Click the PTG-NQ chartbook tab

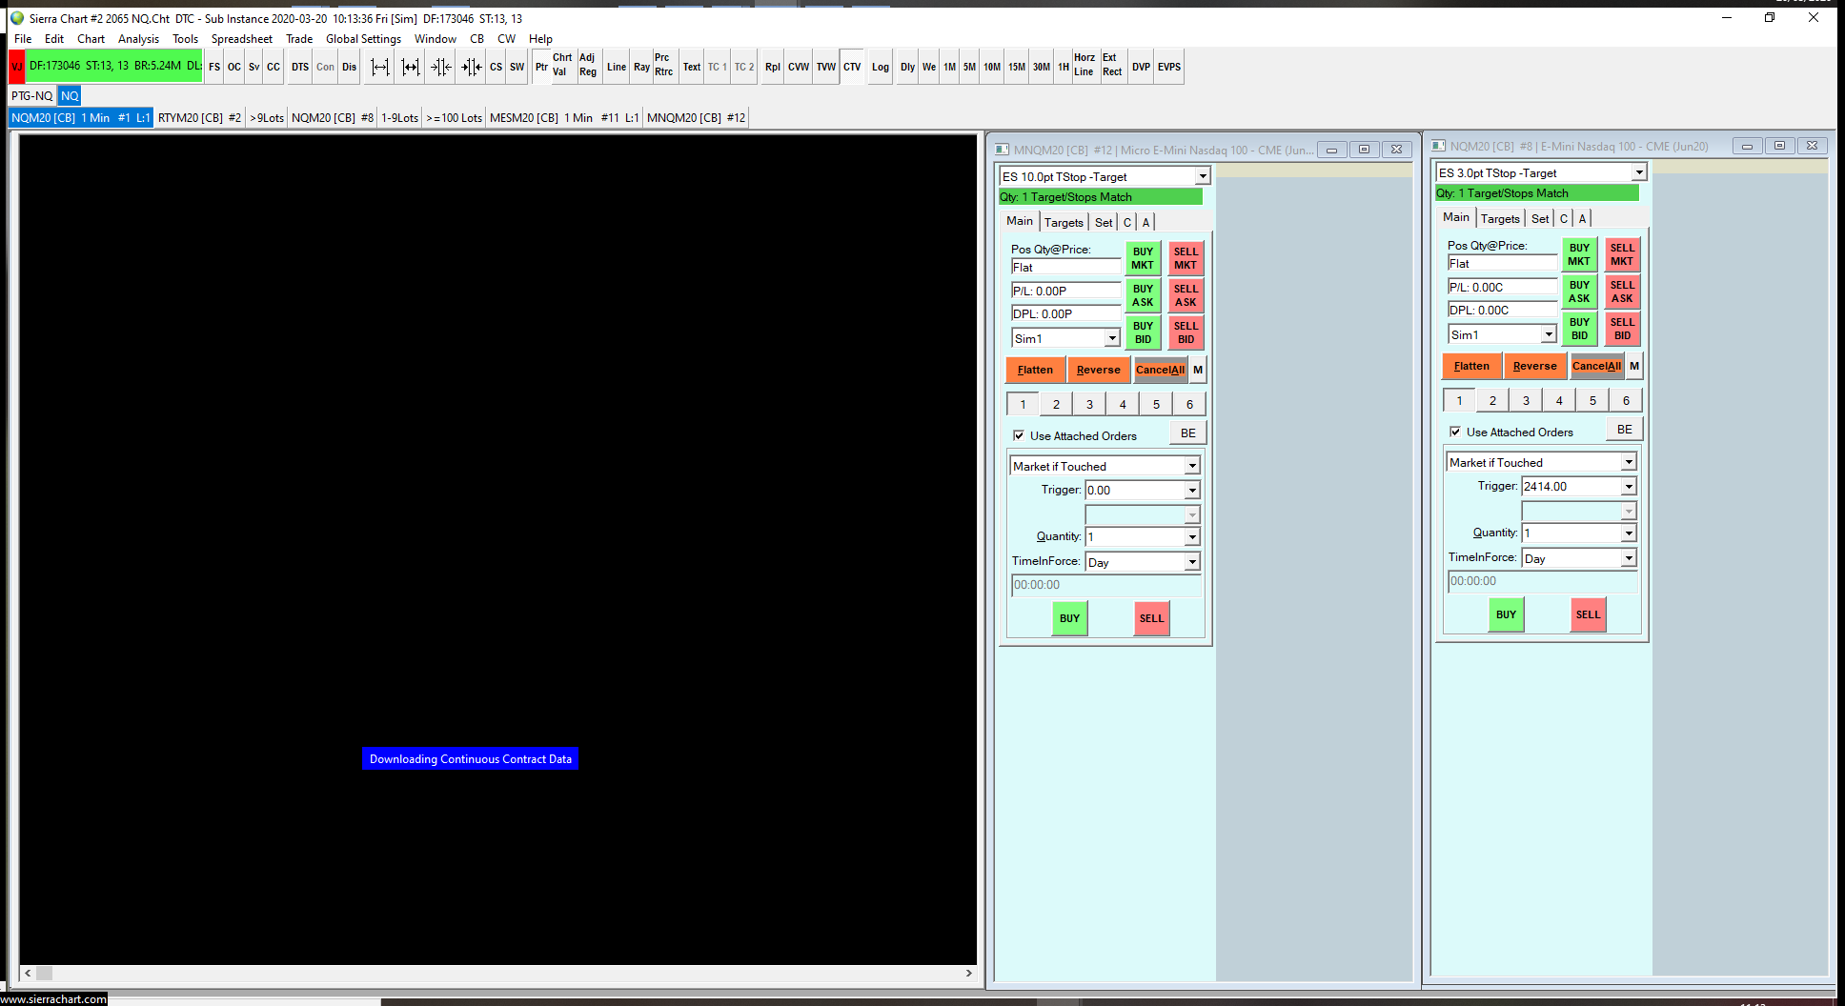pos(31,95)
